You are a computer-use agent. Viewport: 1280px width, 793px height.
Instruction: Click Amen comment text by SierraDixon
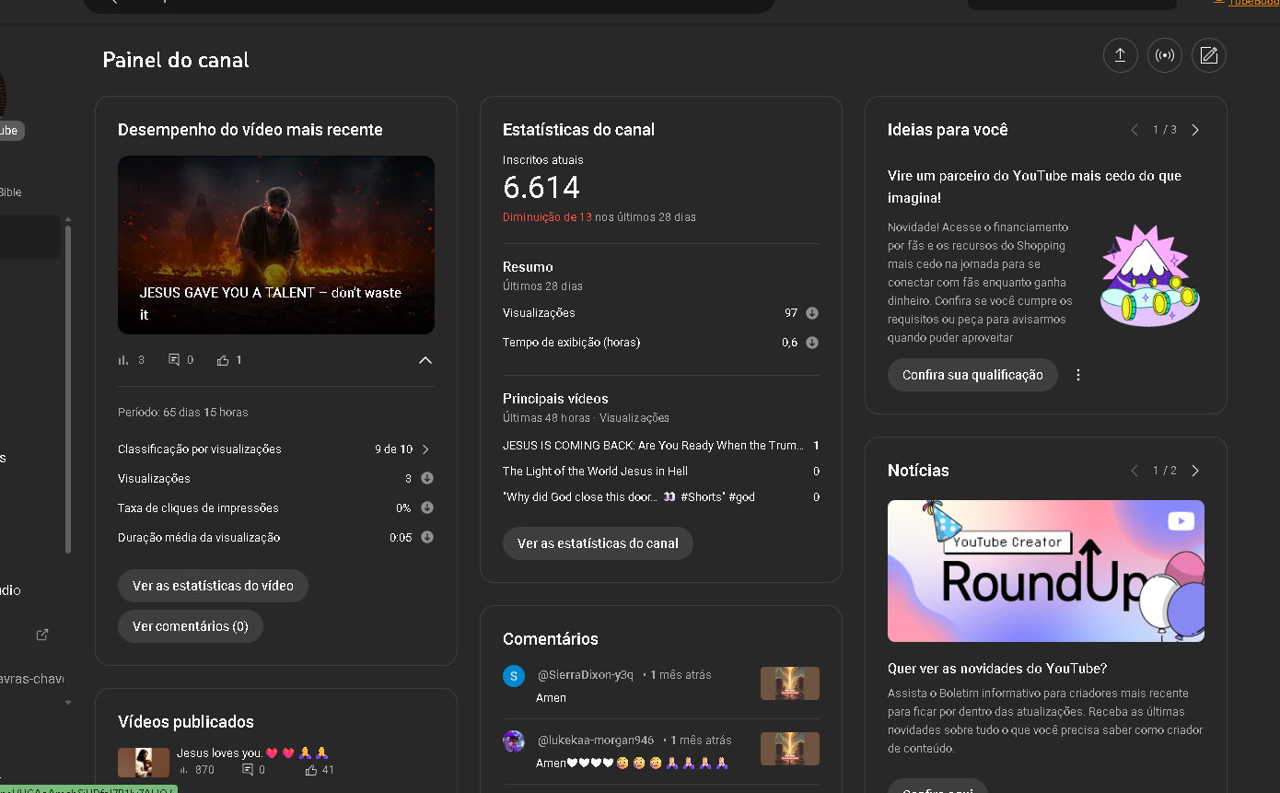[551, 698]
